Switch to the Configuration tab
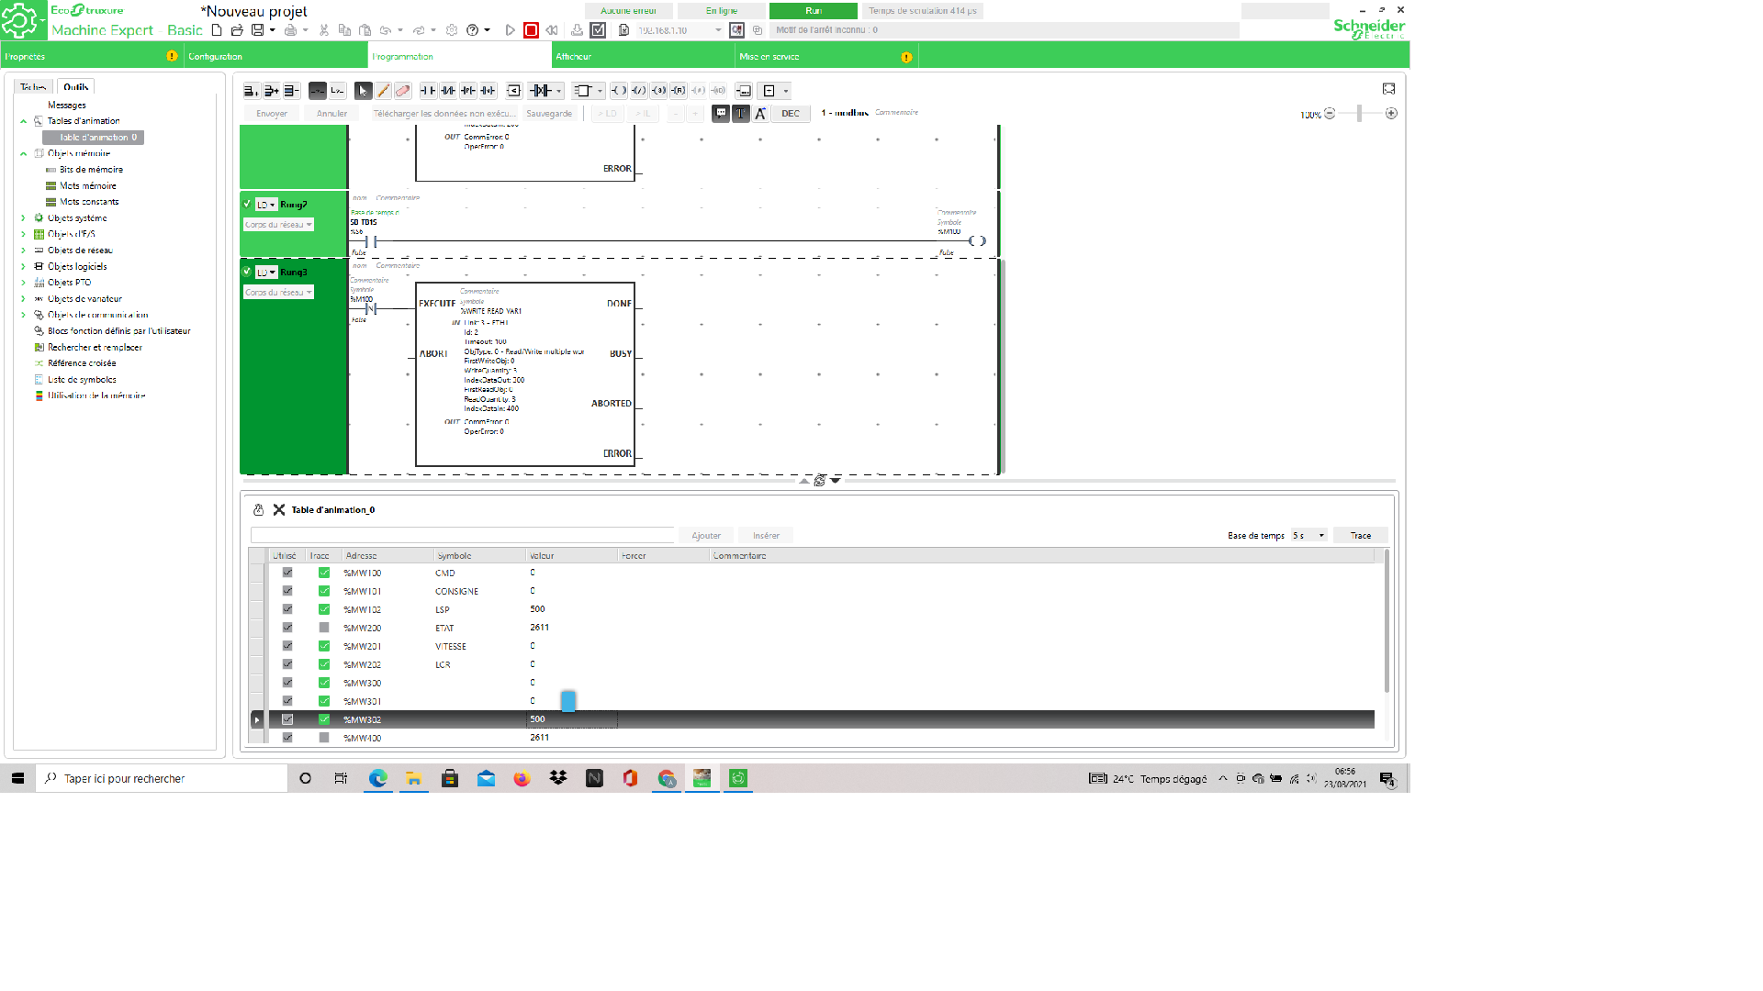Viewport: 1763px width, 991px height. point(216,57)
